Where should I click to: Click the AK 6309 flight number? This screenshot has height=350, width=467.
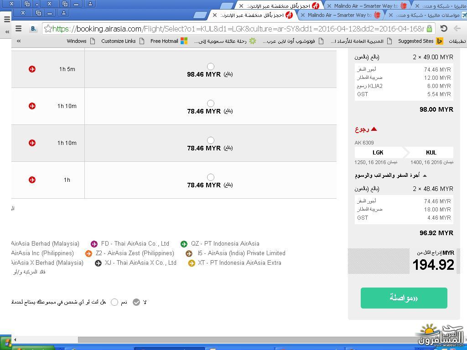coord(364,143)
